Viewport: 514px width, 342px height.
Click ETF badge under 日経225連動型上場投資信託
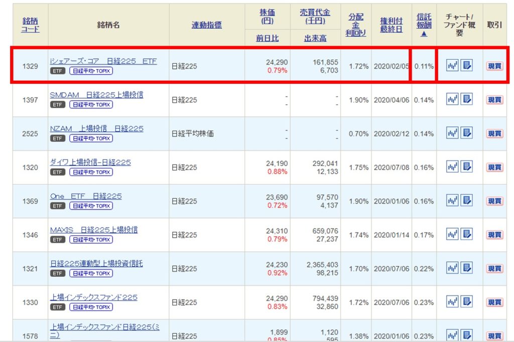[x=57, y=273]
